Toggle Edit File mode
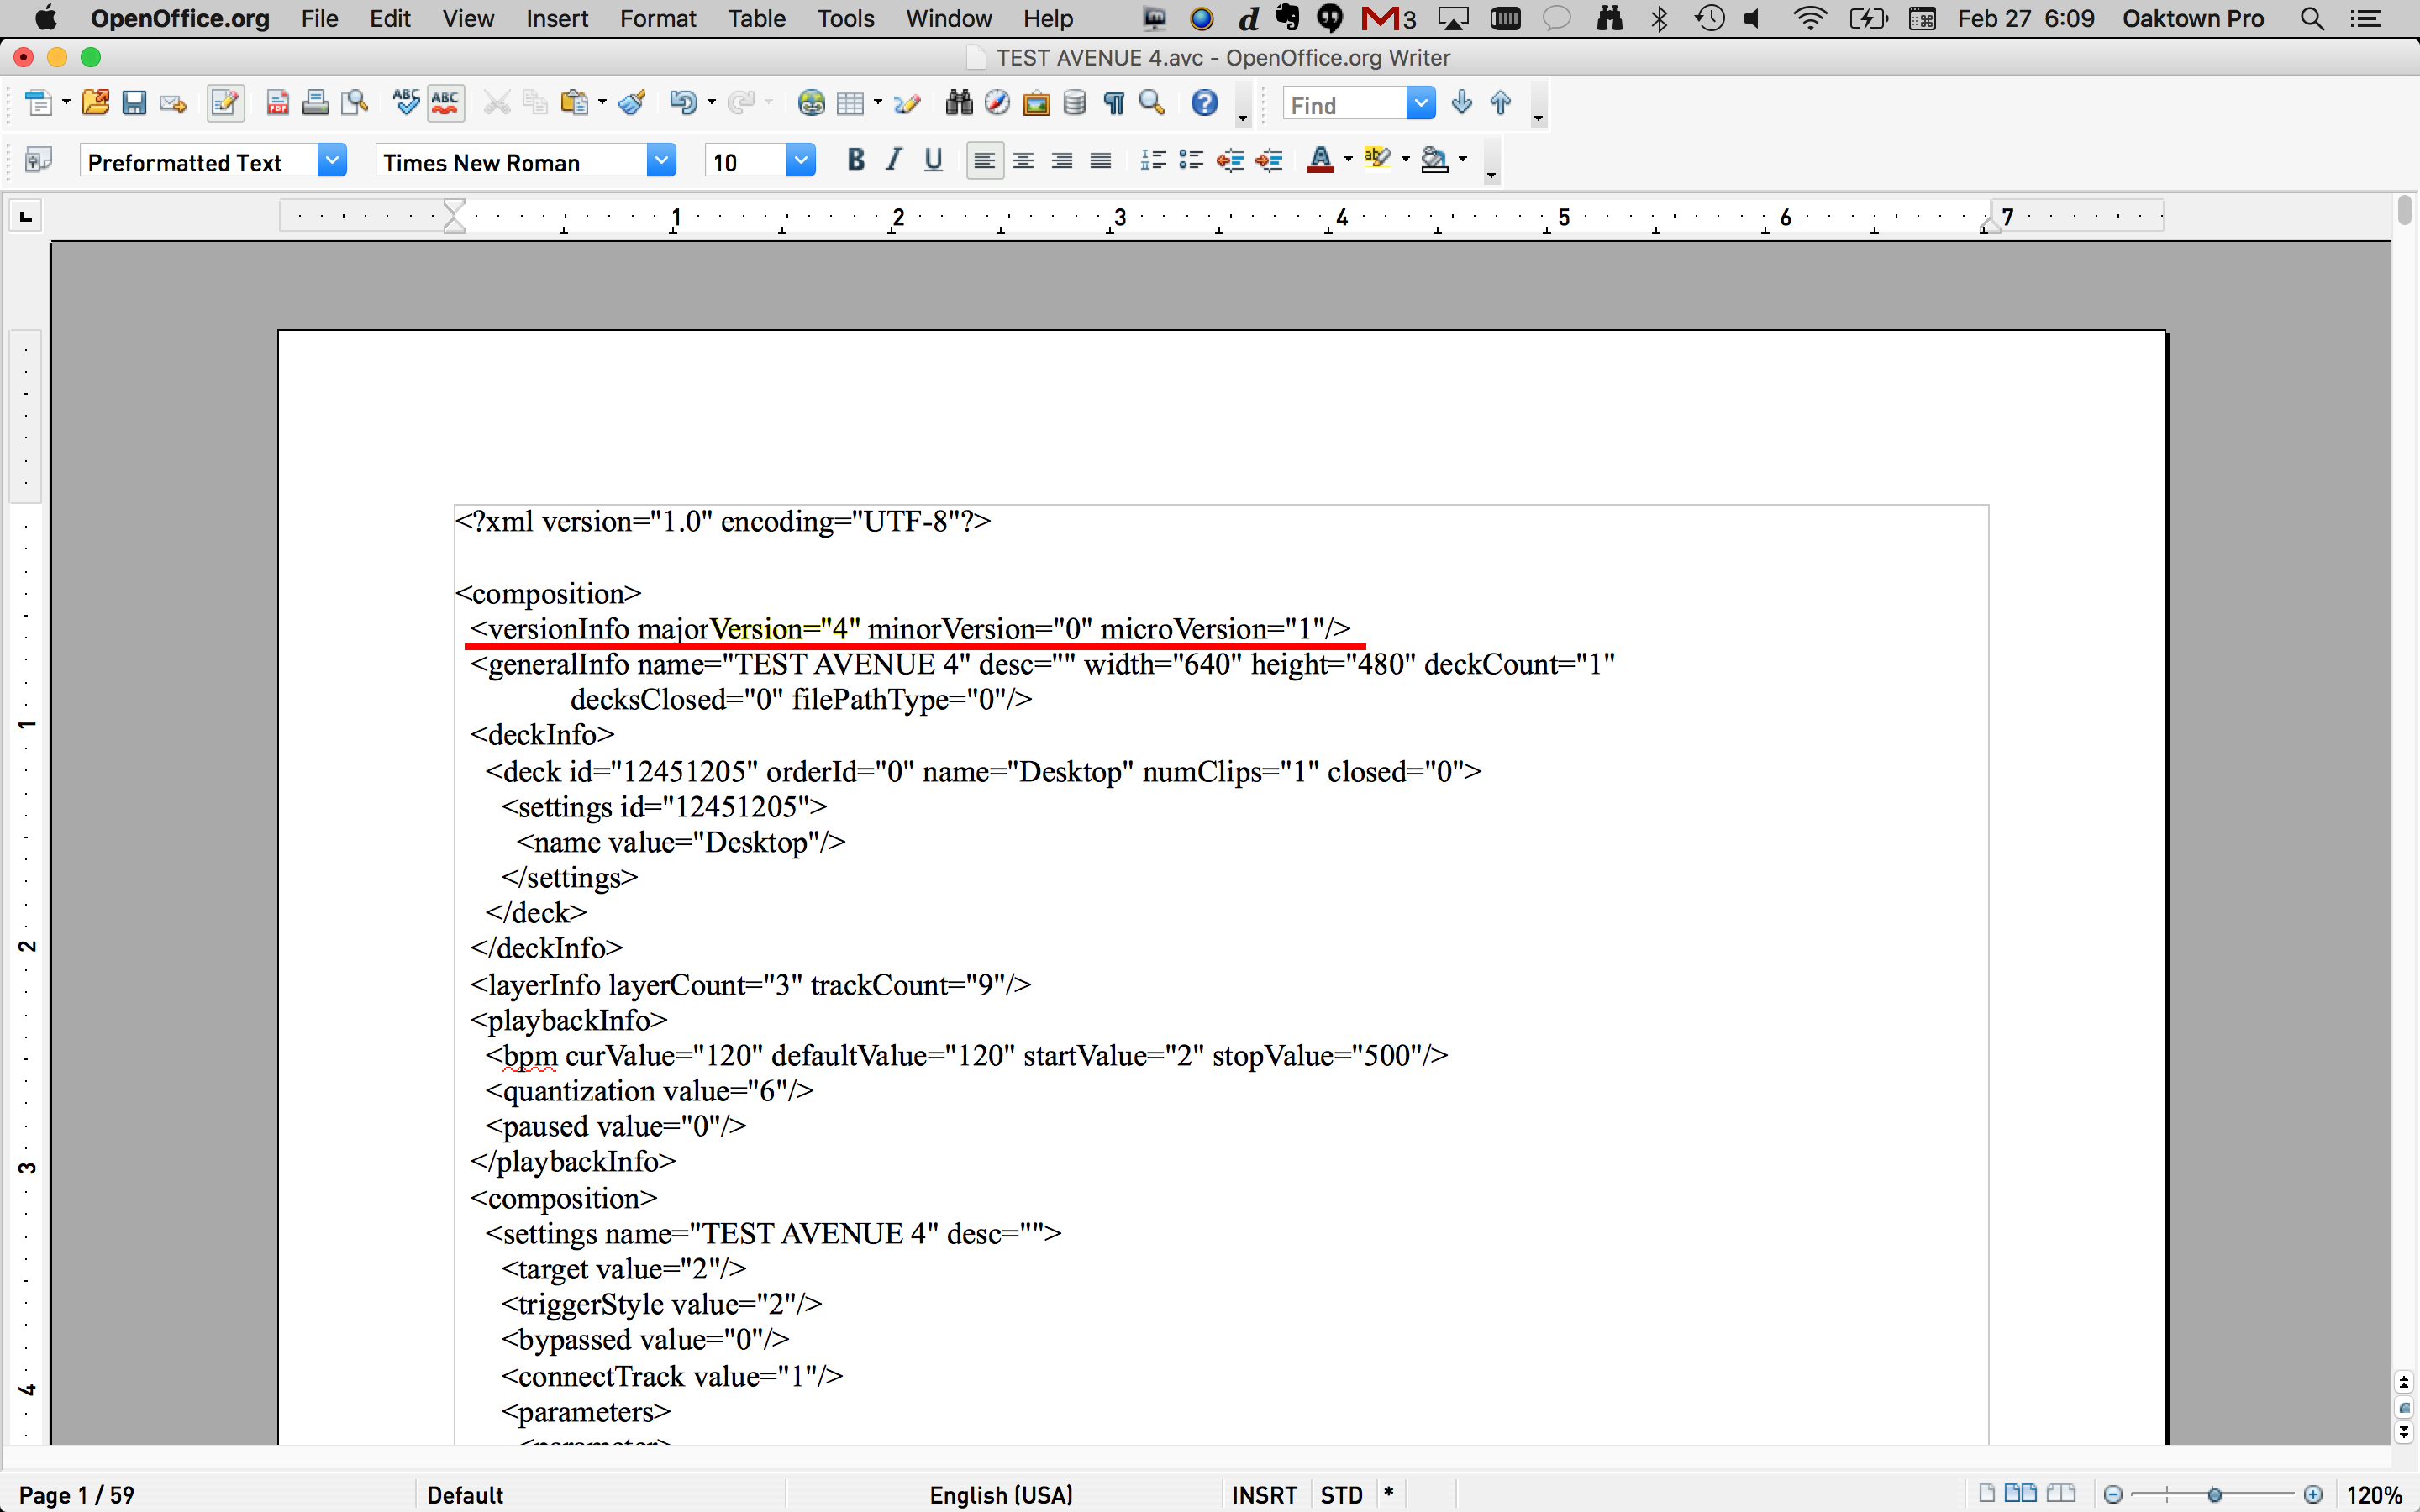The image size is (2420, 1512). coord(225,103)
